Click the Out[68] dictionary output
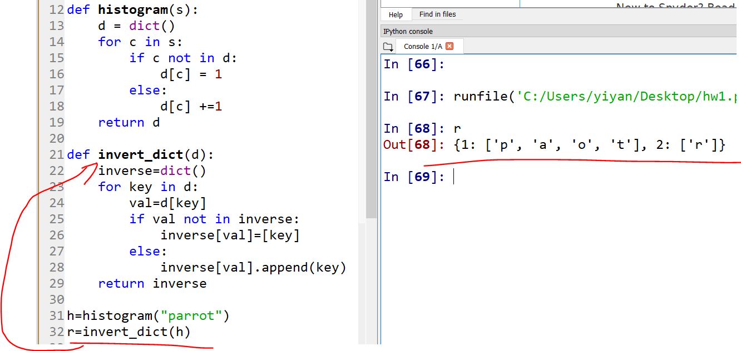This screenshot has width=741, height=351. [589, 145]
